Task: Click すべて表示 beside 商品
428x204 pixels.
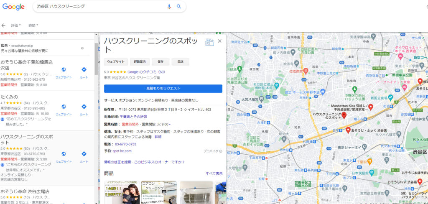Action: coord(214,173)
